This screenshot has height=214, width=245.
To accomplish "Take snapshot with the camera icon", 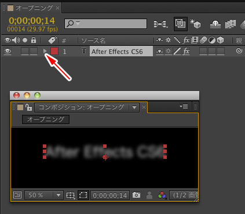I will click(x=136, y=195).
